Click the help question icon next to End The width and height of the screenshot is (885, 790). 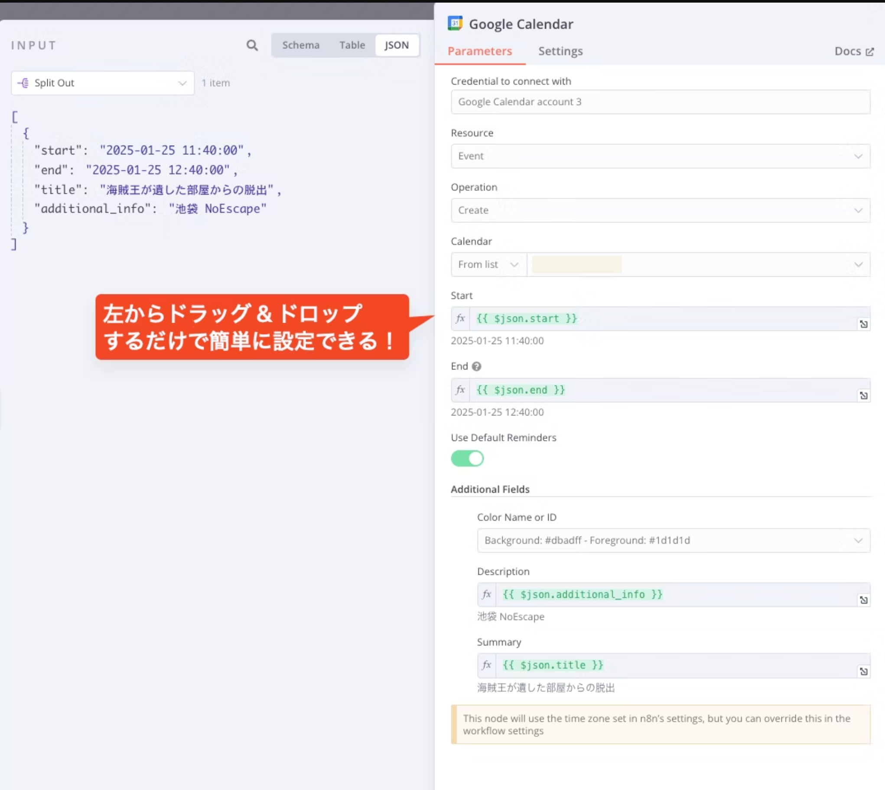pyautogui.click(x=476, y=366)
